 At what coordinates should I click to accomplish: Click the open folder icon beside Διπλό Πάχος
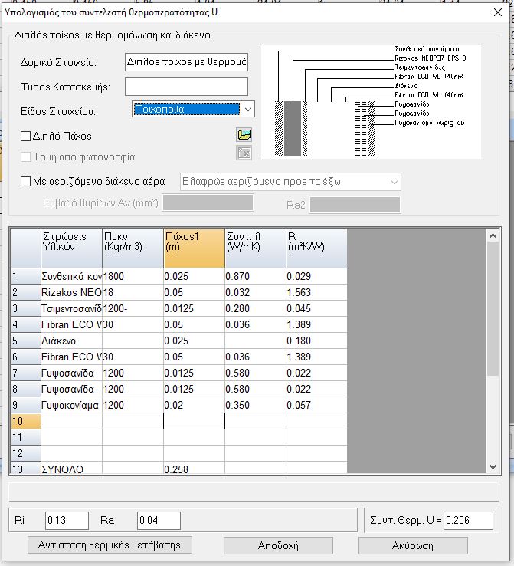pyautogui.click(x=244, y=135)
